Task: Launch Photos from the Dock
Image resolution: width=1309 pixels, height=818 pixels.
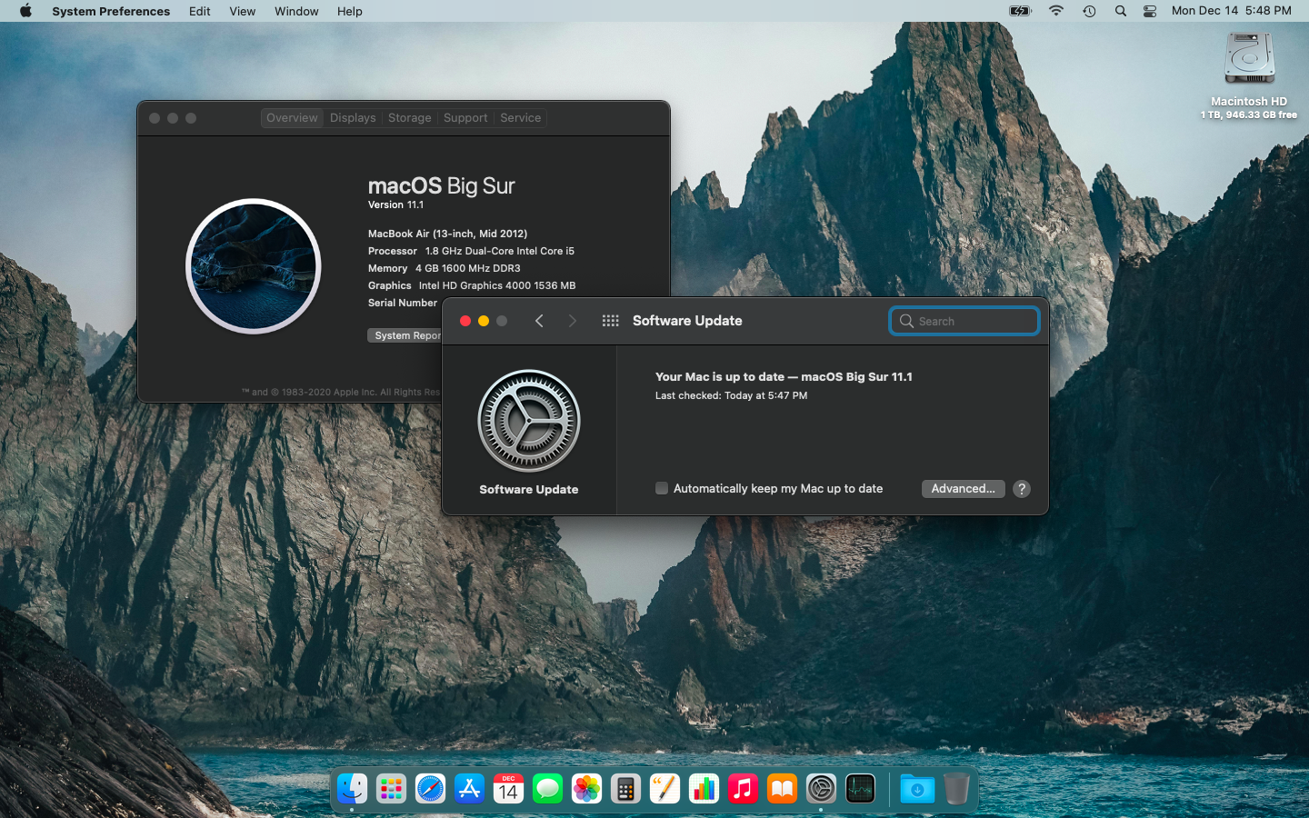Action: pos(586,789)
